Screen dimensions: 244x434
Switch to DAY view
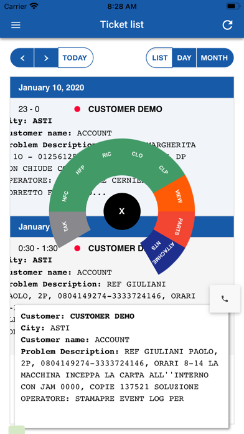[184, 58]
